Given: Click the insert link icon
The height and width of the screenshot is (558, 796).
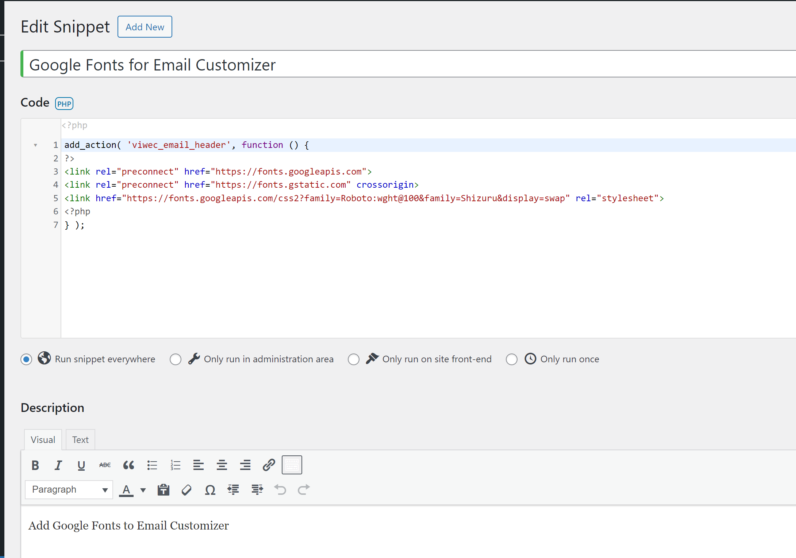Looking at the screenshot, I should pos(269,465).
